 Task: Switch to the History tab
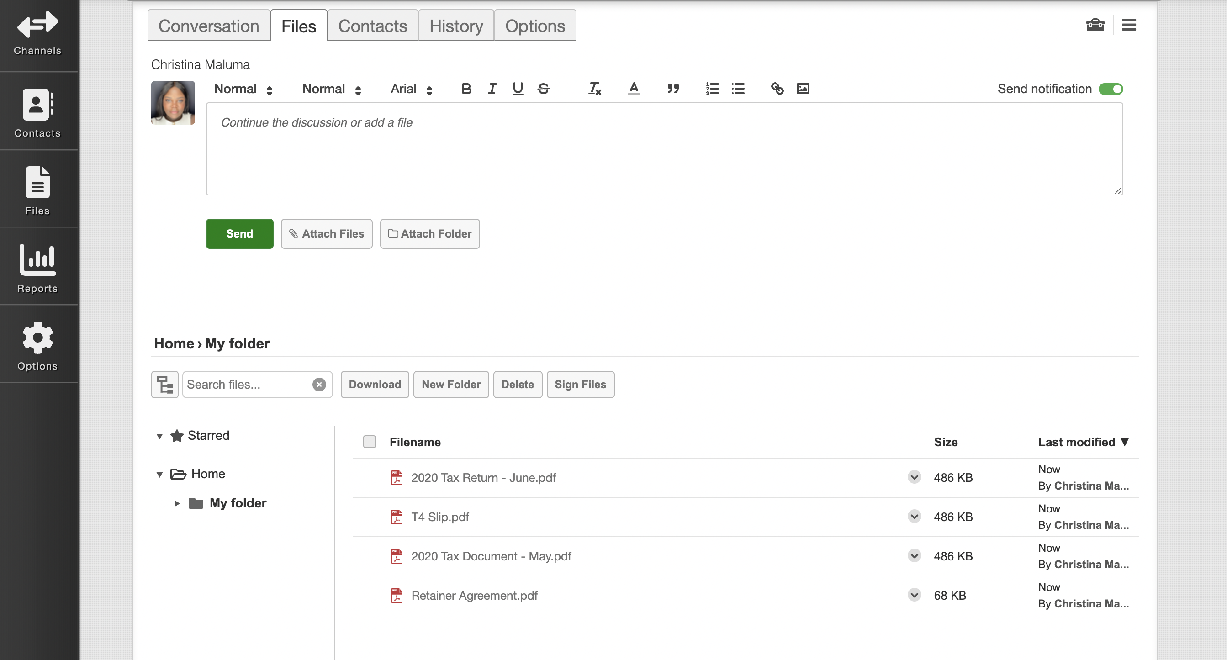click(456, 25)
